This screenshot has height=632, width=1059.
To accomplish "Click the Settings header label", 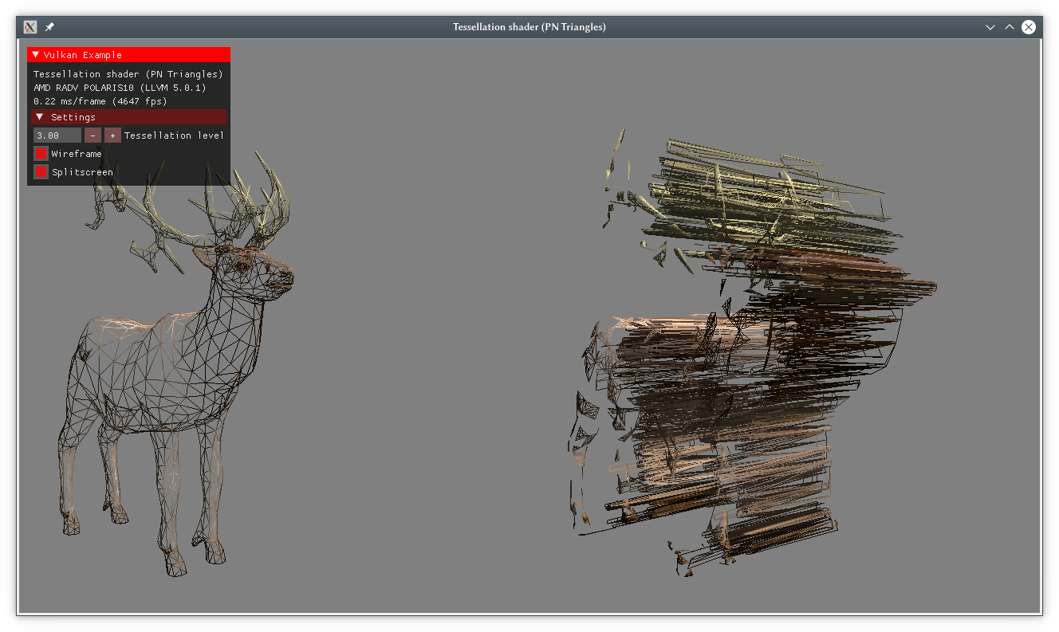I will click(73, 117).
